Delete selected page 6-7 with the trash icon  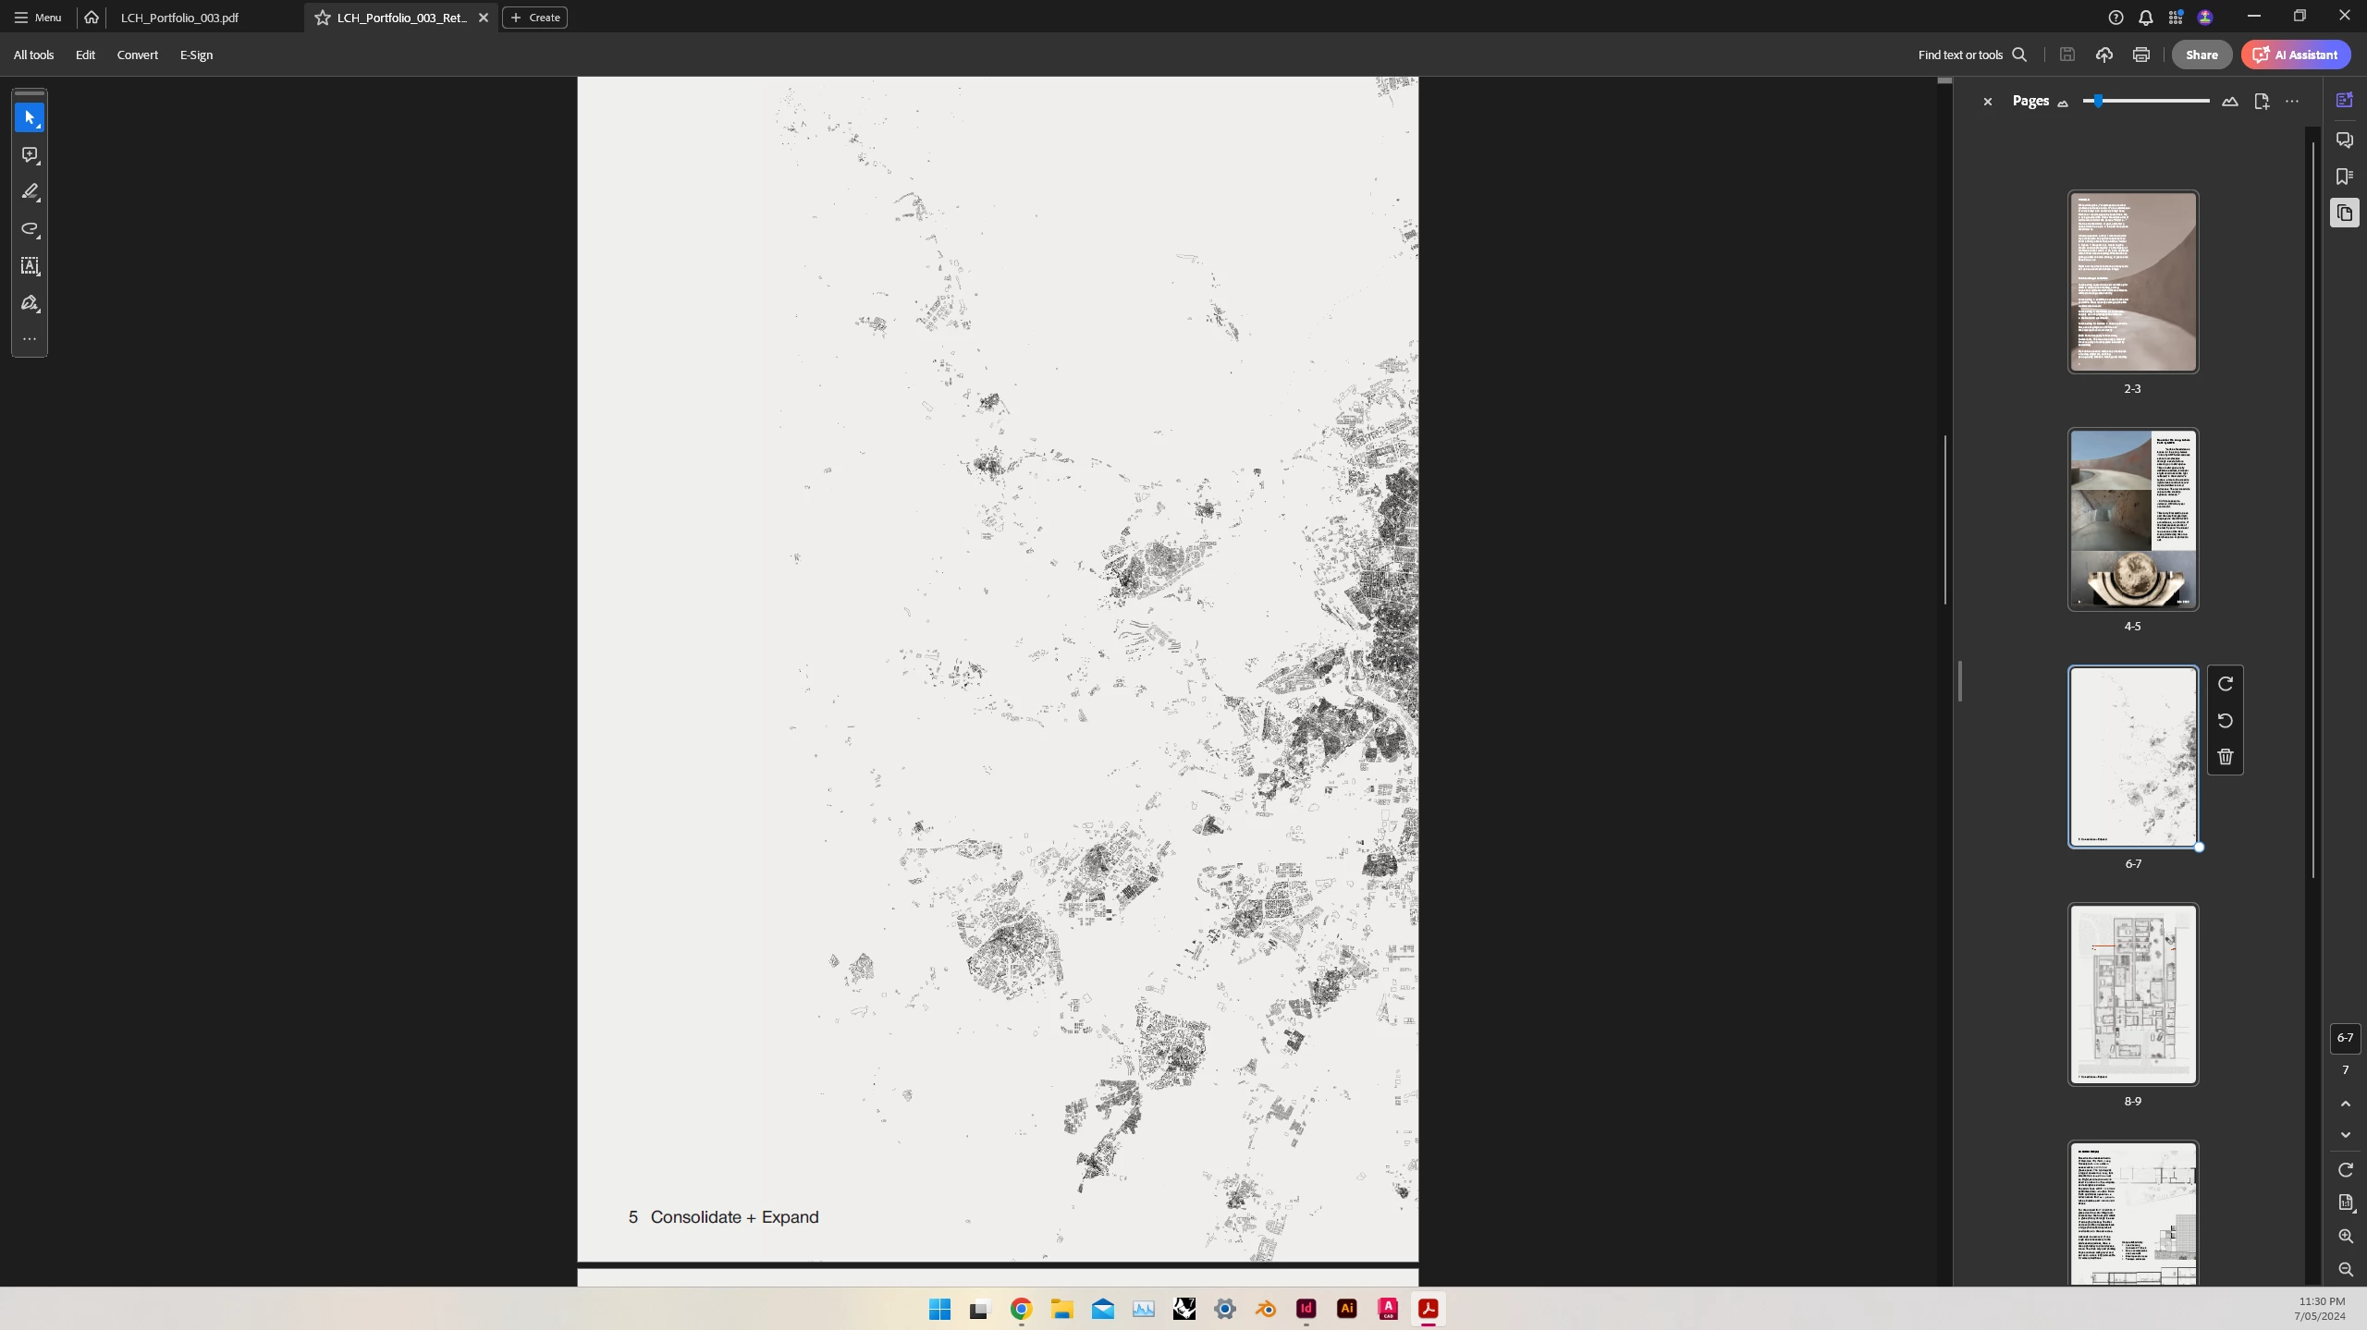click(2226, 757)
